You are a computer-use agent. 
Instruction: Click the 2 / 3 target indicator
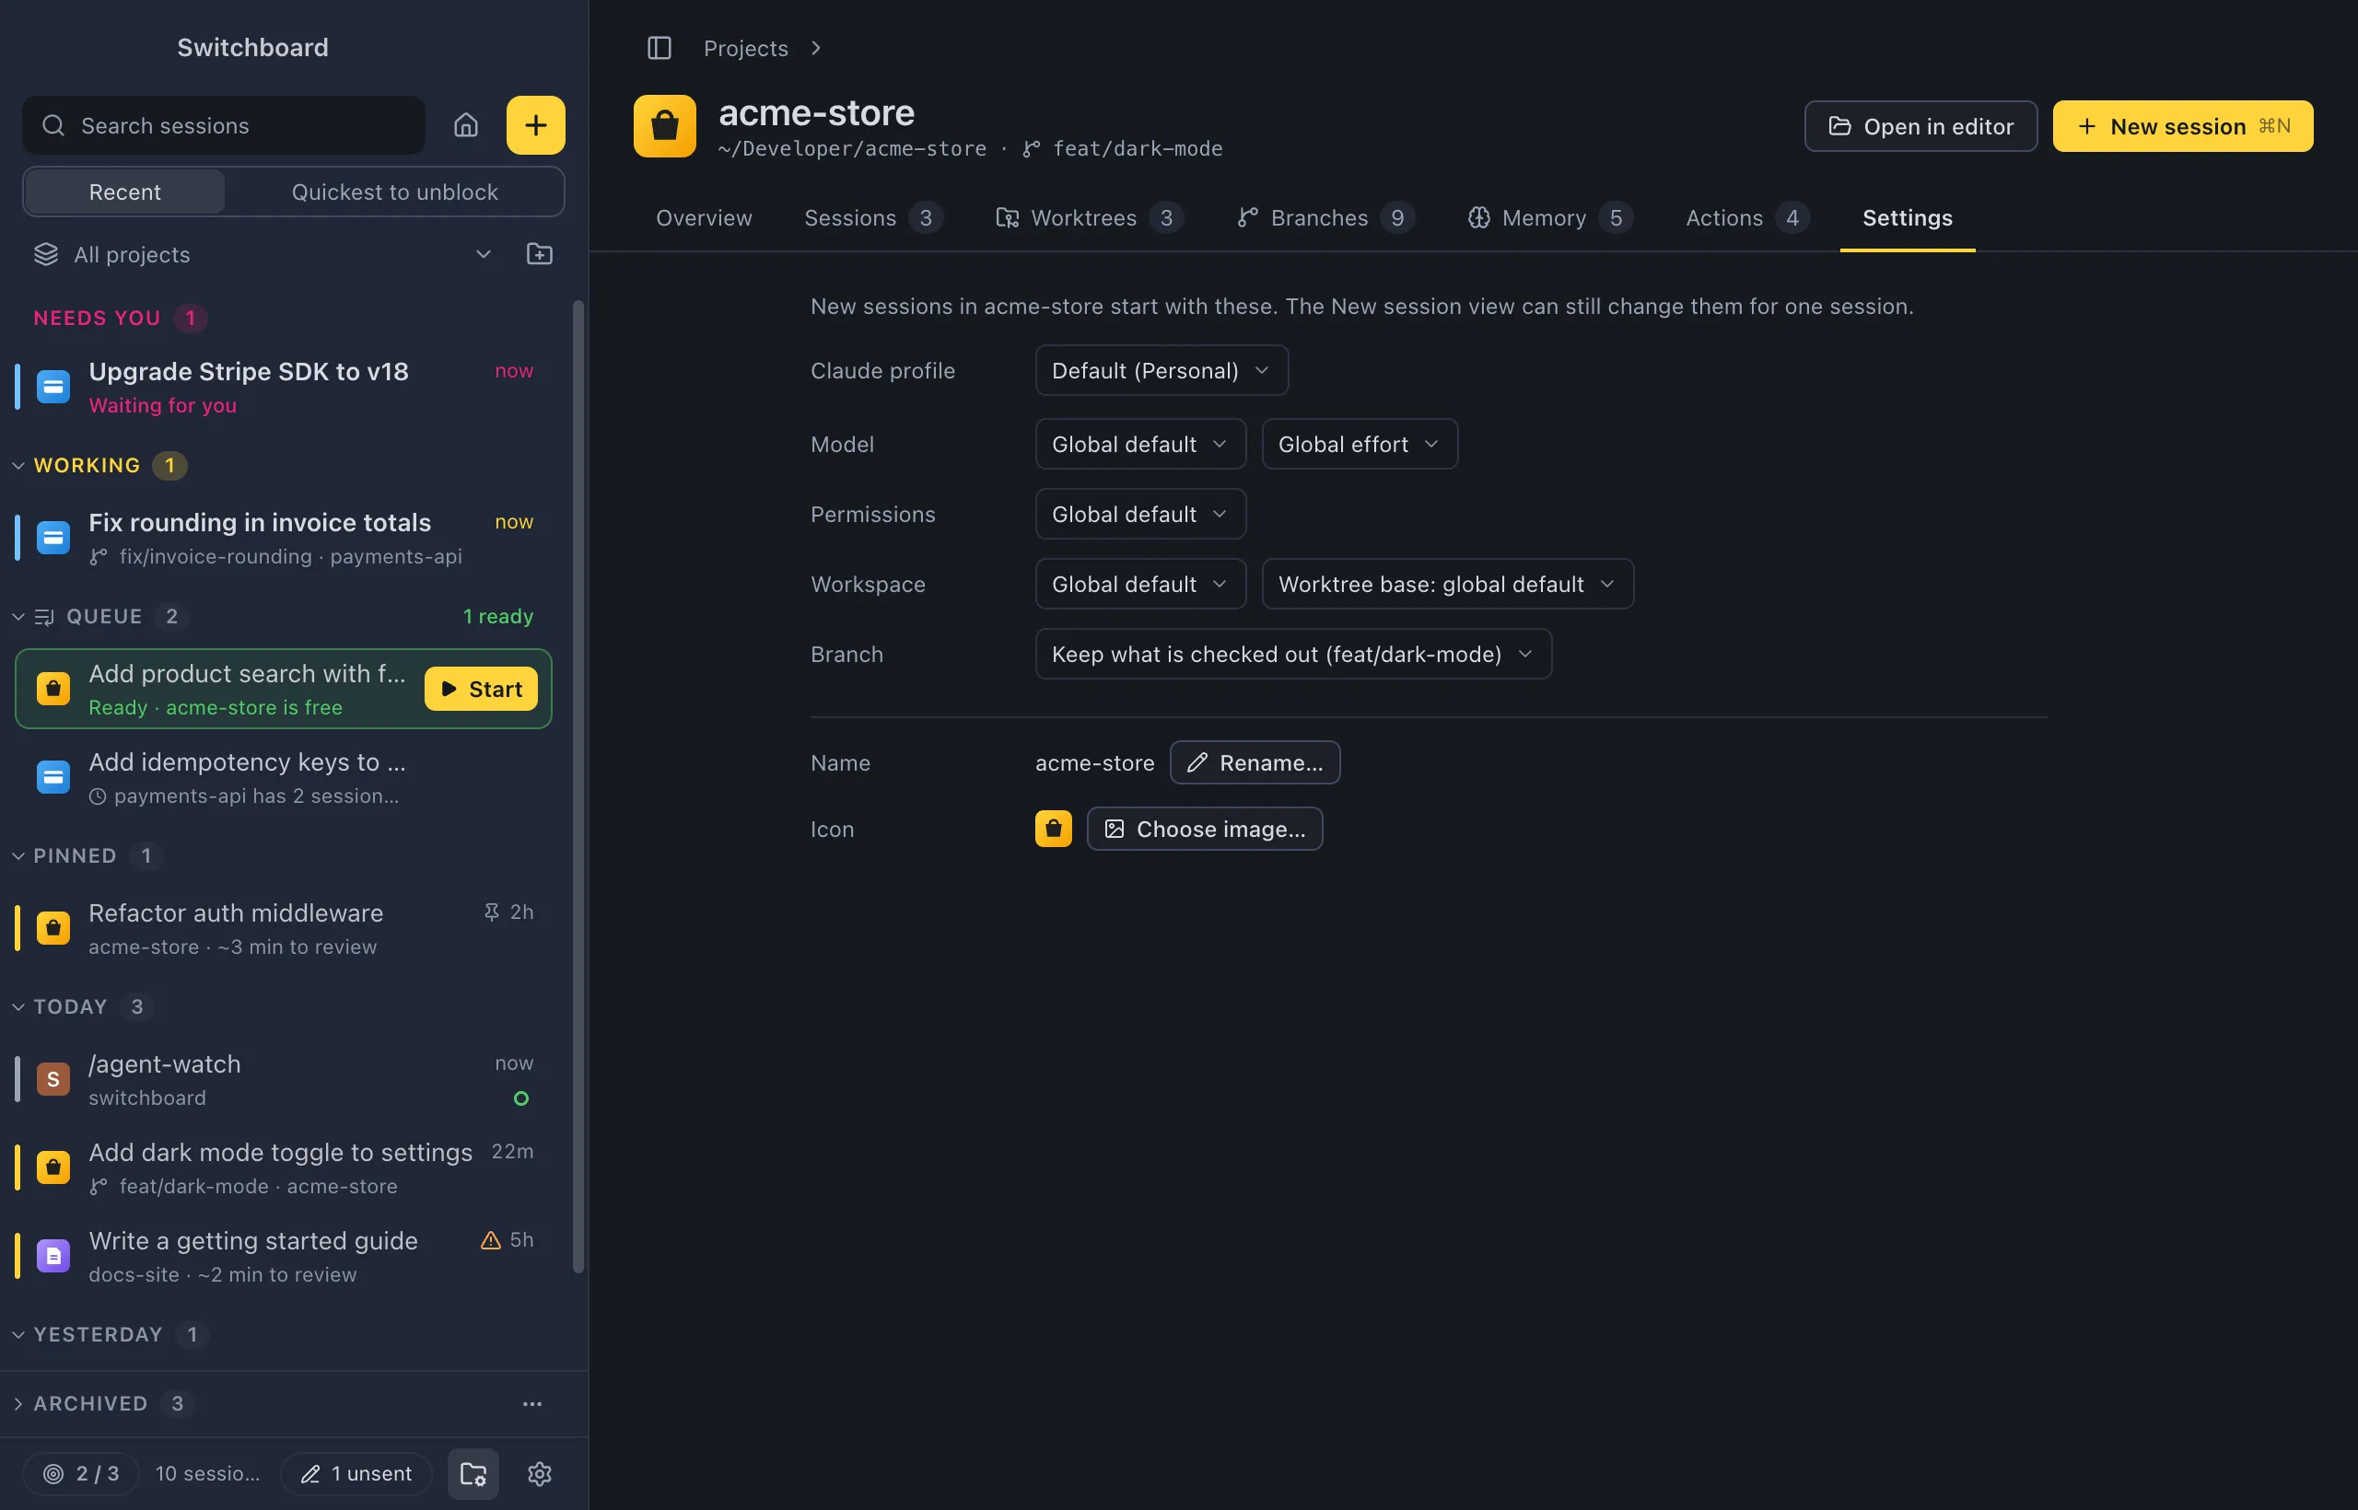point(80,1474)
